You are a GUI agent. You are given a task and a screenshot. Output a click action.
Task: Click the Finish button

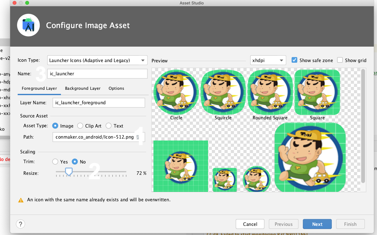coord(350,224)
